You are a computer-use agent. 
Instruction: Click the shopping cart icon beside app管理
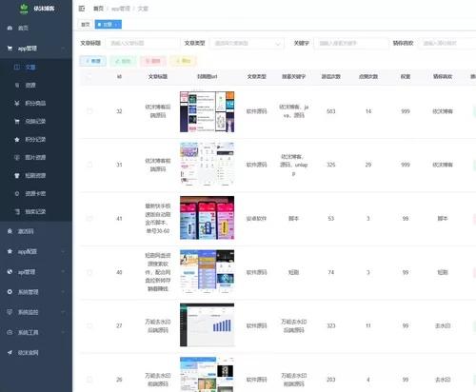(x=10, y=49)
